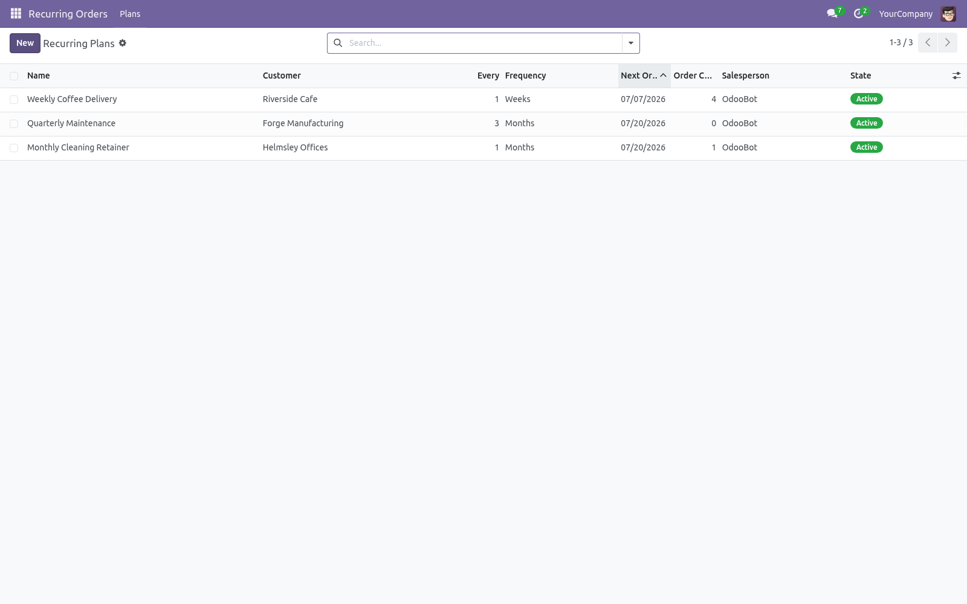Open the Quarterly Maintenance plan
The width and height of the screenshot is (967, 604).
tap(71, 123)
